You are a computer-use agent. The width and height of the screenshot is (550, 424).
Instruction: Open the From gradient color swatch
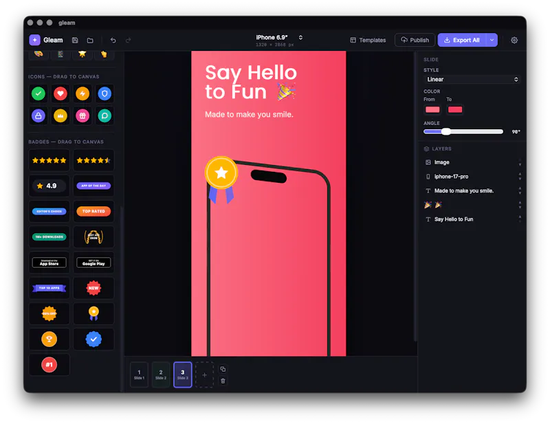(x=432, y=110)
